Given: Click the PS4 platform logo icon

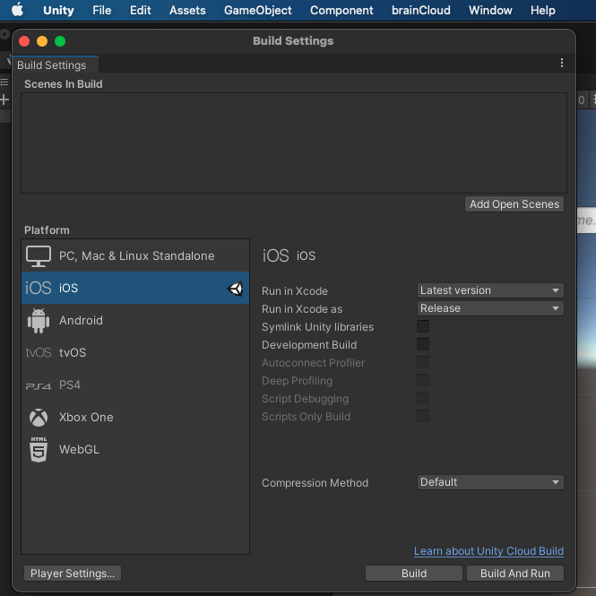Looking at the screenshot, I should tap(39, 385).
